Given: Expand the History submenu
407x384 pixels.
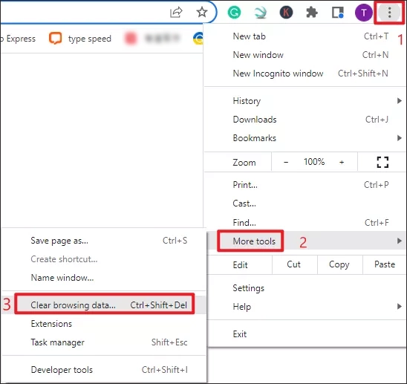Looking at the screenshot, I should click(305, 101).
